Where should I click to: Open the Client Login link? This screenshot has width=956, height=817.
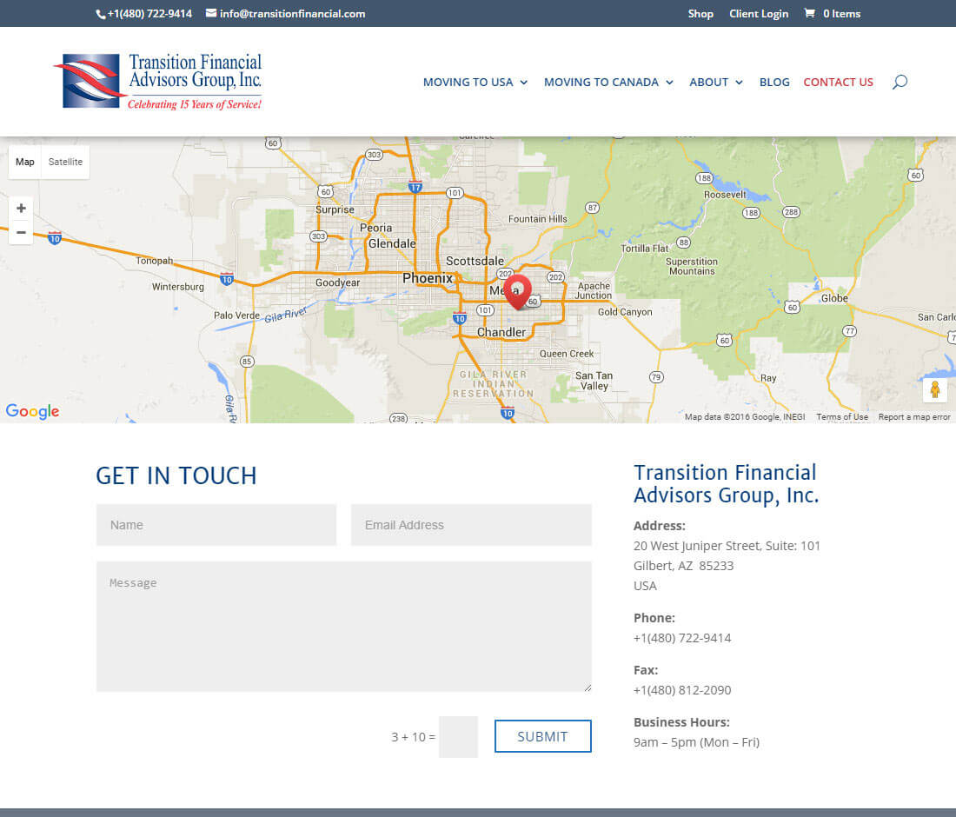(759, 13)
